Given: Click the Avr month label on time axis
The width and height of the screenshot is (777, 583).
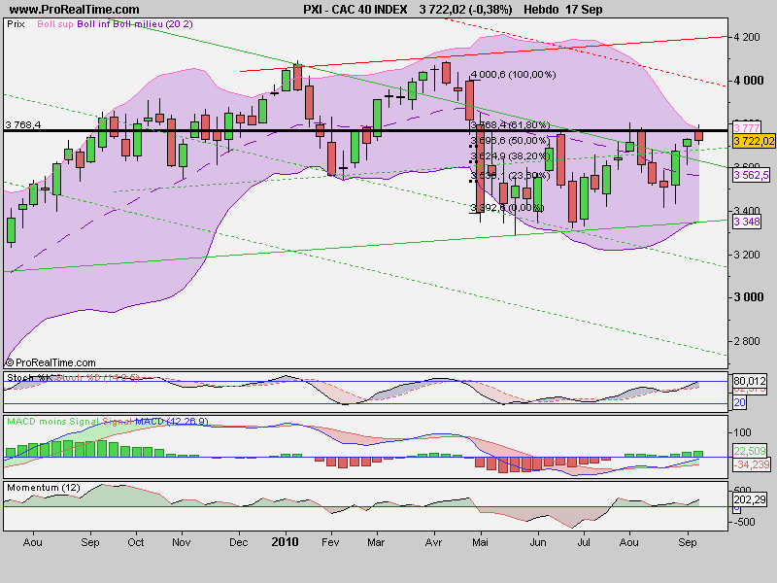Looking at the screenshot, I should 433,542.
